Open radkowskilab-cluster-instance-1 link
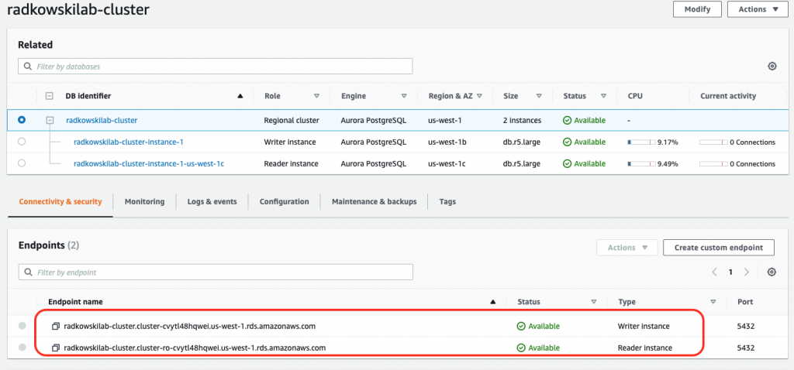The image size is (794, 370). pyautogui.click(x=128, y=142)
